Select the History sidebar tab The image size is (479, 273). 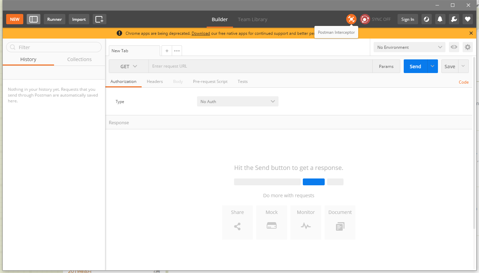click(x=28, y=59)
